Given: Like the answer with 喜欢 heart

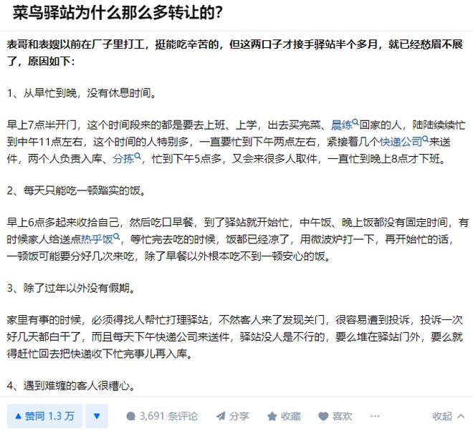Looking at the screenshot, I should pyautogui.click(x=335, y=416).
